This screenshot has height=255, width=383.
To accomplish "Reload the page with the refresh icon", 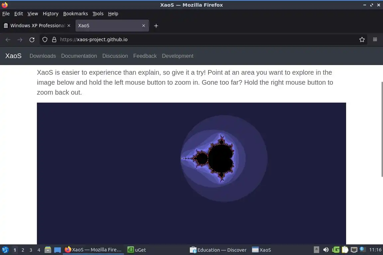I will 32,40.
